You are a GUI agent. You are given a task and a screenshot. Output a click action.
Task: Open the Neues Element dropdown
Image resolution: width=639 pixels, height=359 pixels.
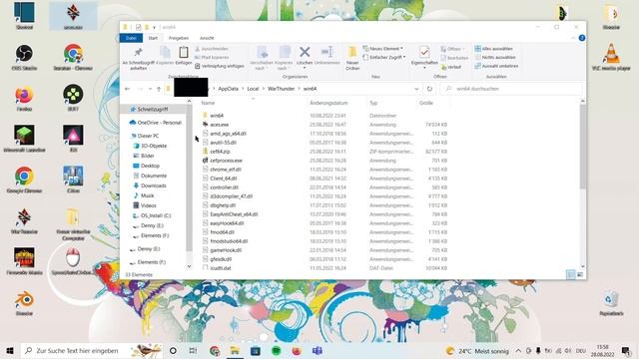[x=383, y=49]
